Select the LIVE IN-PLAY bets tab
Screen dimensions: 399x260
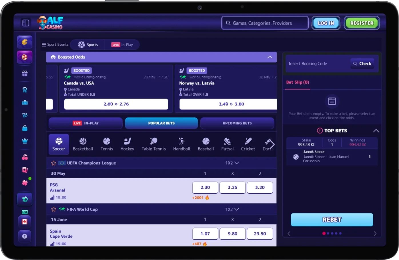pos(86,123)
